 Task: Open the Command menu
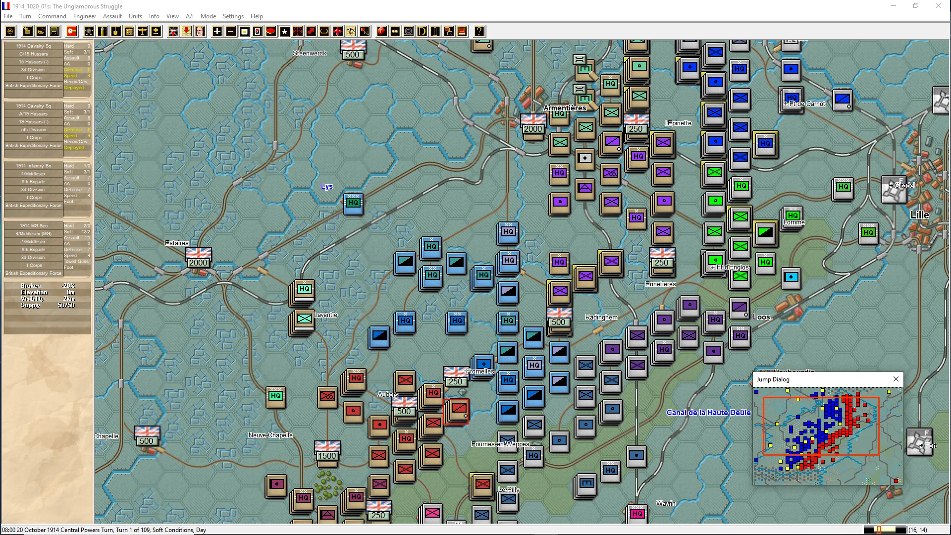click(52, 16)
